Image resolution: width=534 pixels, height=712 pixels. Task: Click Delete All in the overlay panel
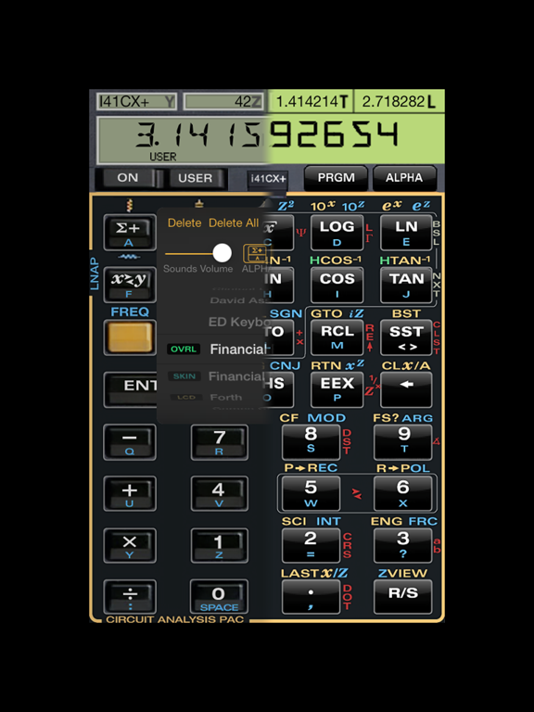coord(234,222)
